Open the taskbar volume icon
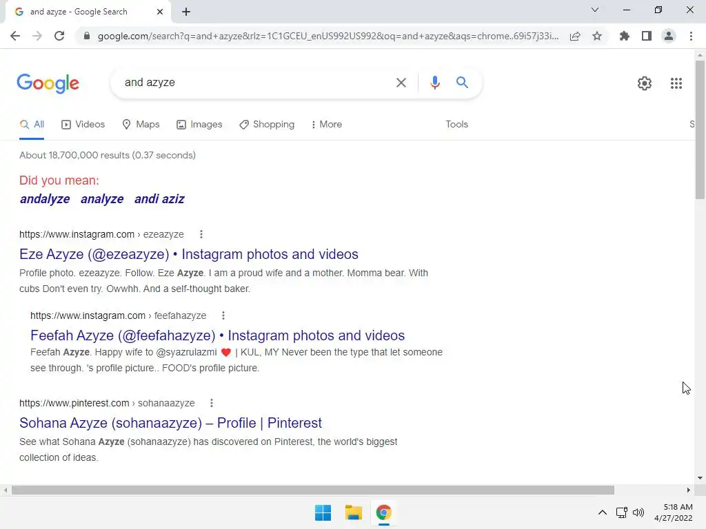Image resolution: width=706 pixels, height=529 pixels. [x=638, y=512]
